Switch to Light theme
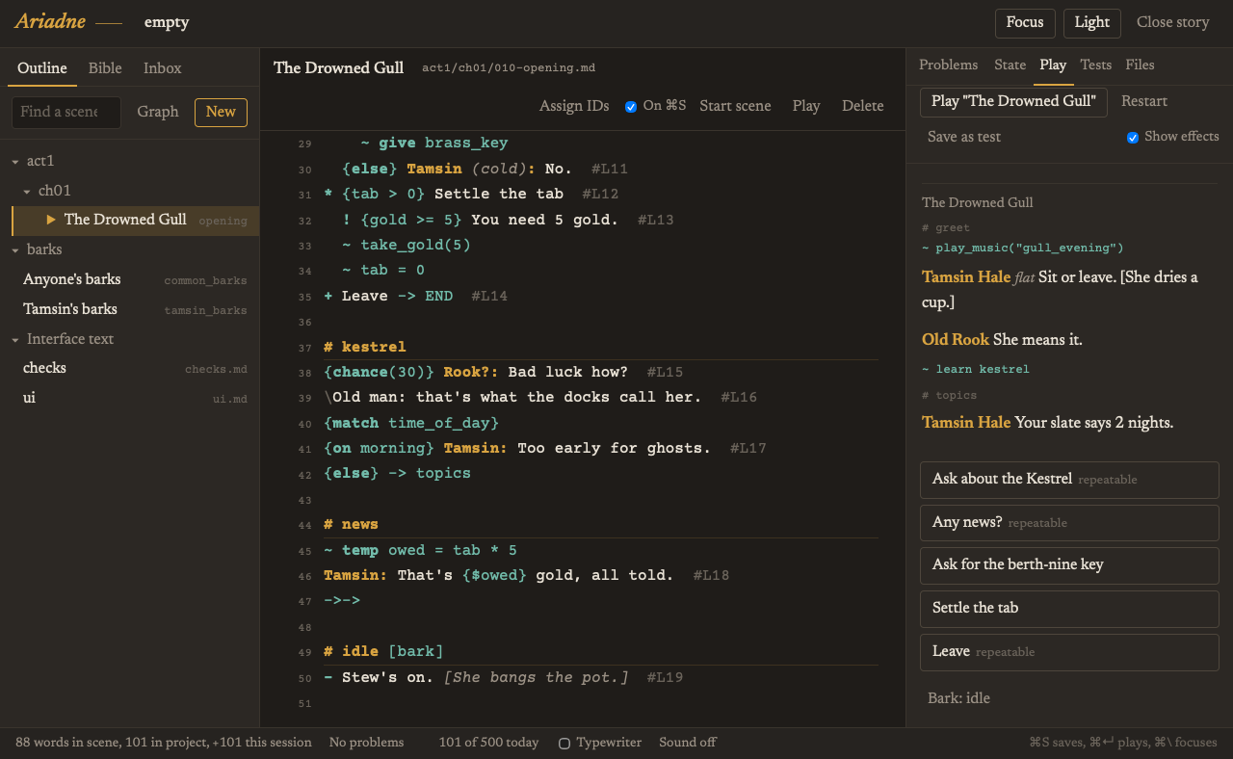The image size is (1233, 759). click(x=1092, y=23)
